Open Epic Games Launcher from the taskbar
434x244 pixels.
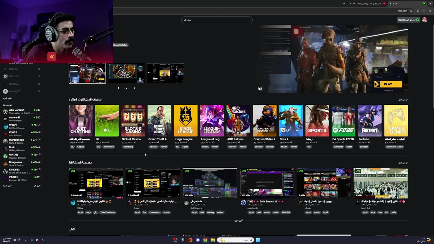pos(183,240)
